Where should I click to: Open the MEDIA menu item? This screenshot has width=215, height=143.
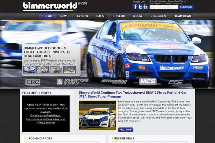coord(138,16)
